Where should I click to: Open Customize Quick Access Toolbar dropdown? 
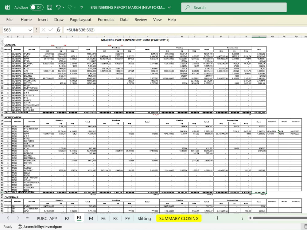point(82,7)
